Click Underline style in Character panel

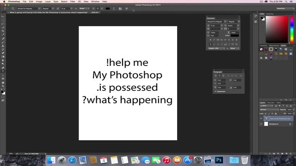point(233,40)
